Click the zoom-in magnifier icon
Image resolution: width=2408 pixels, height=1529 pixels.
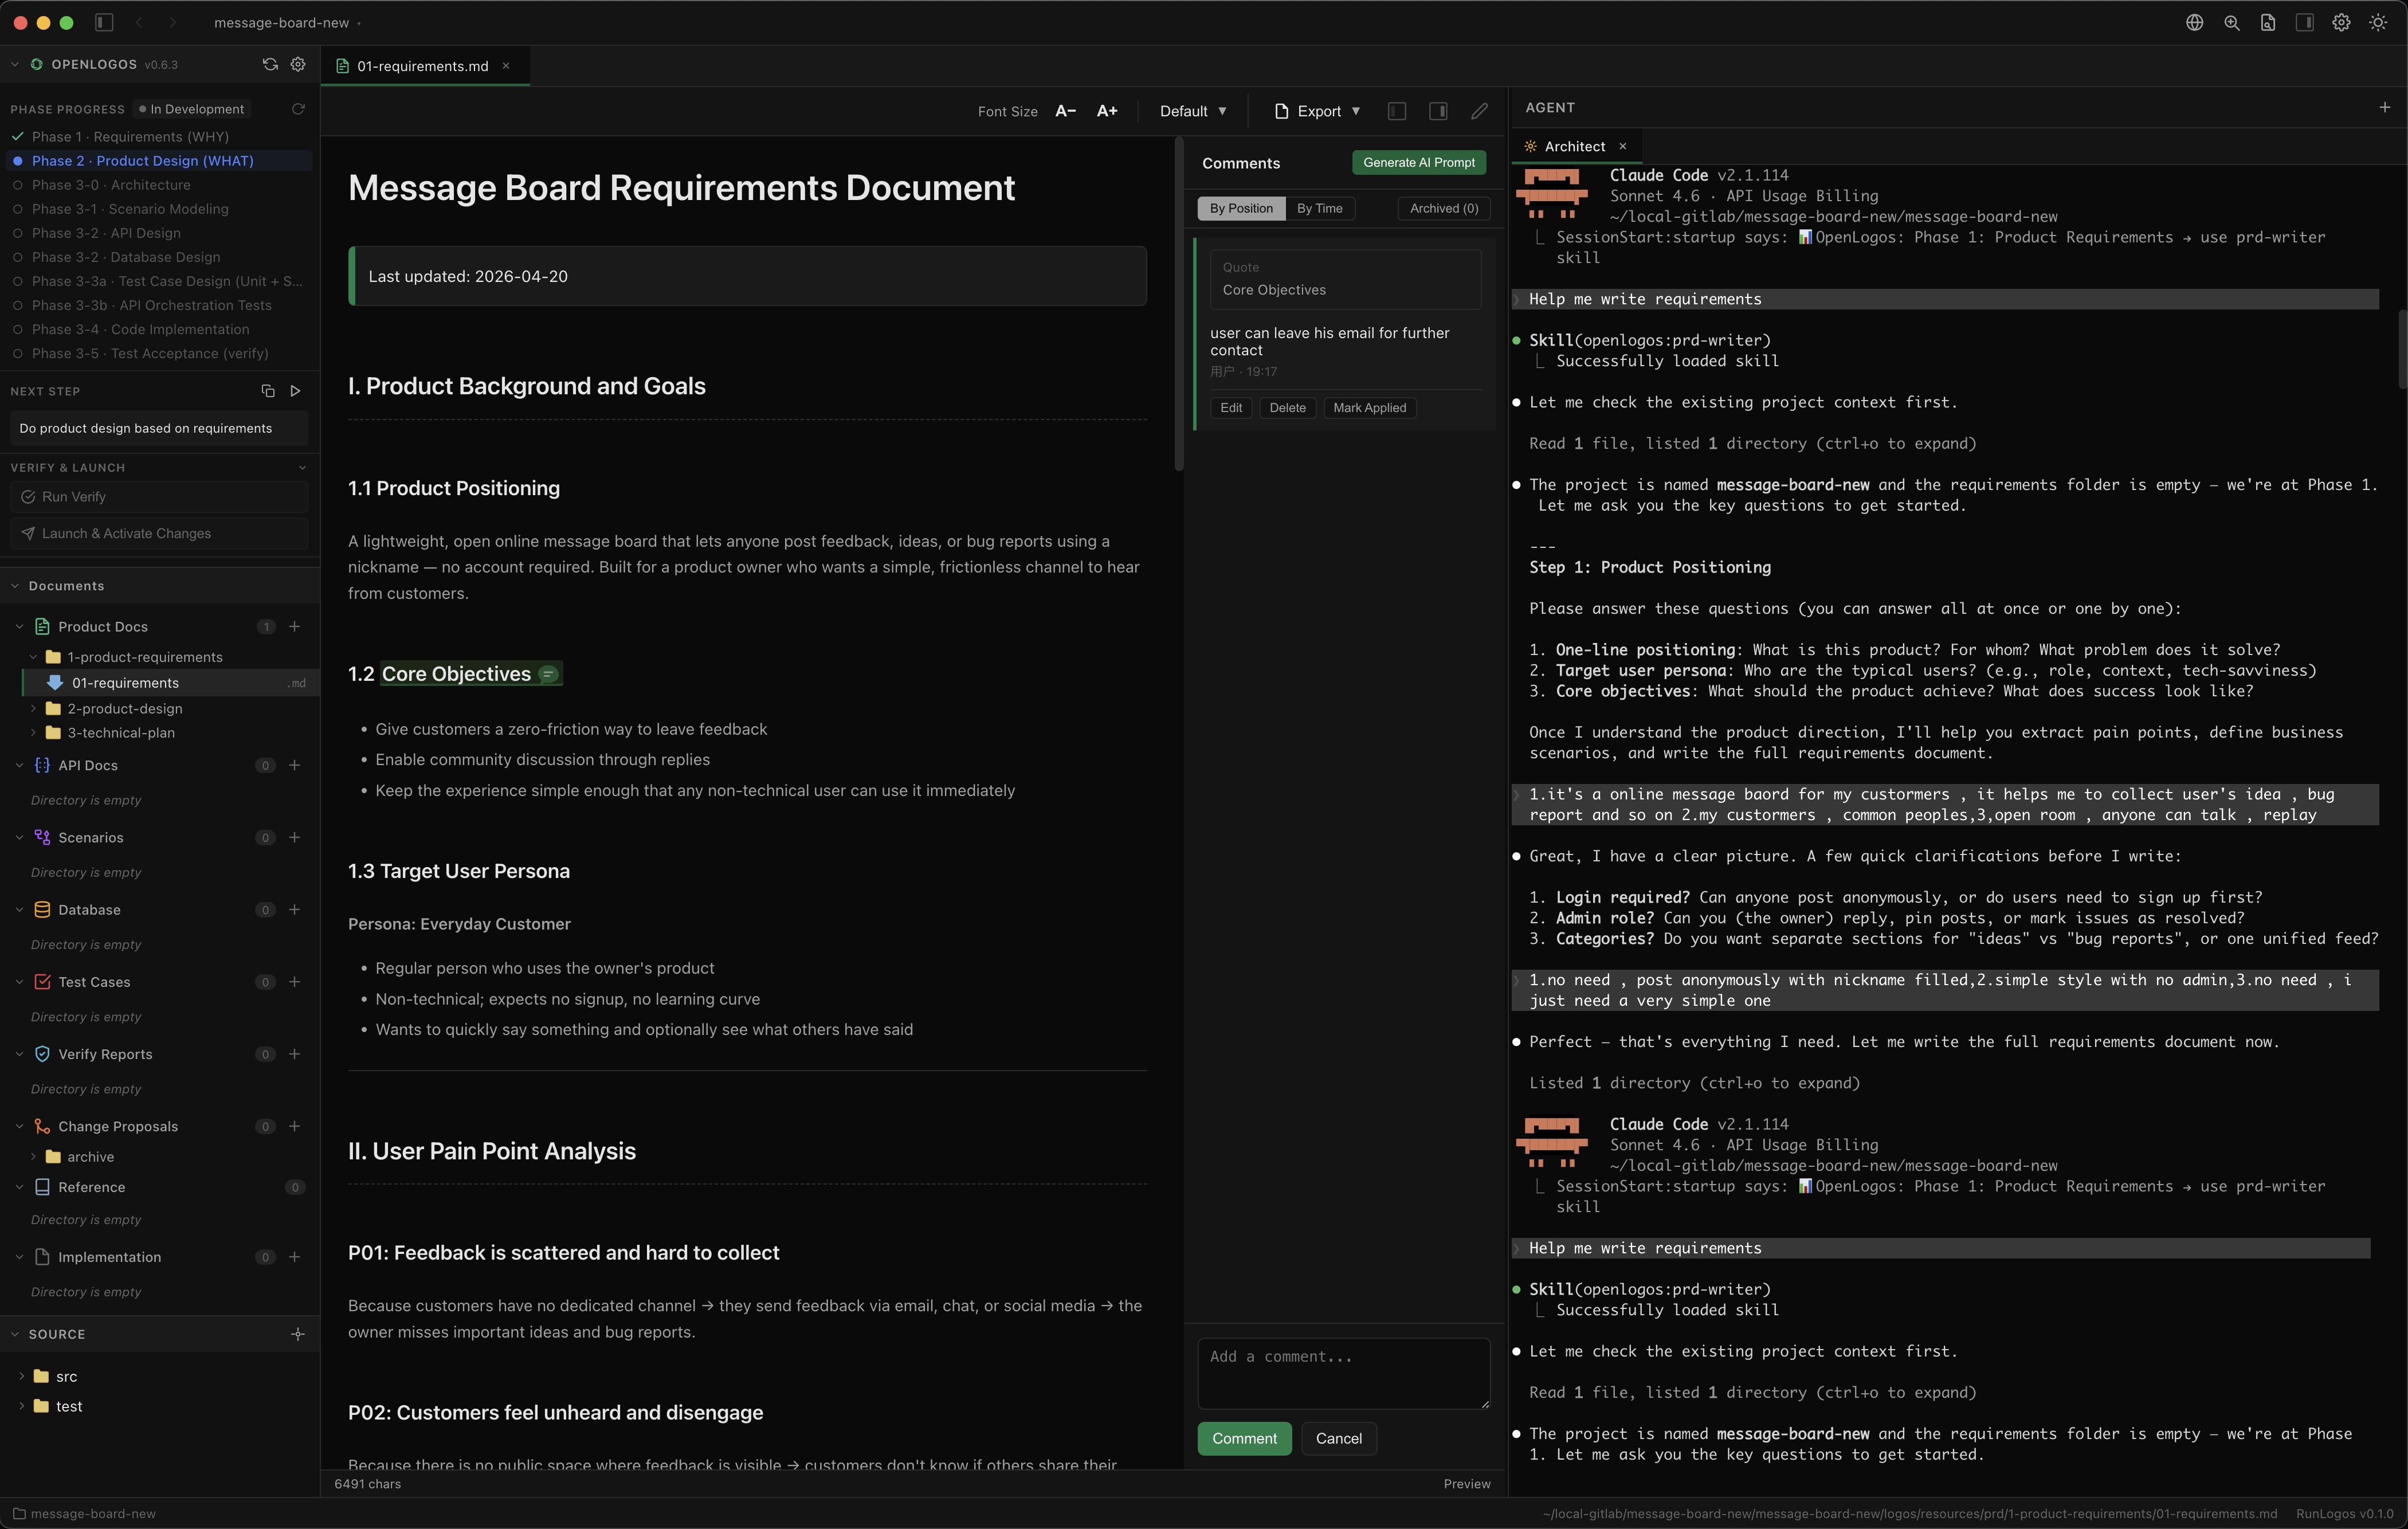tap(2231, 22)
